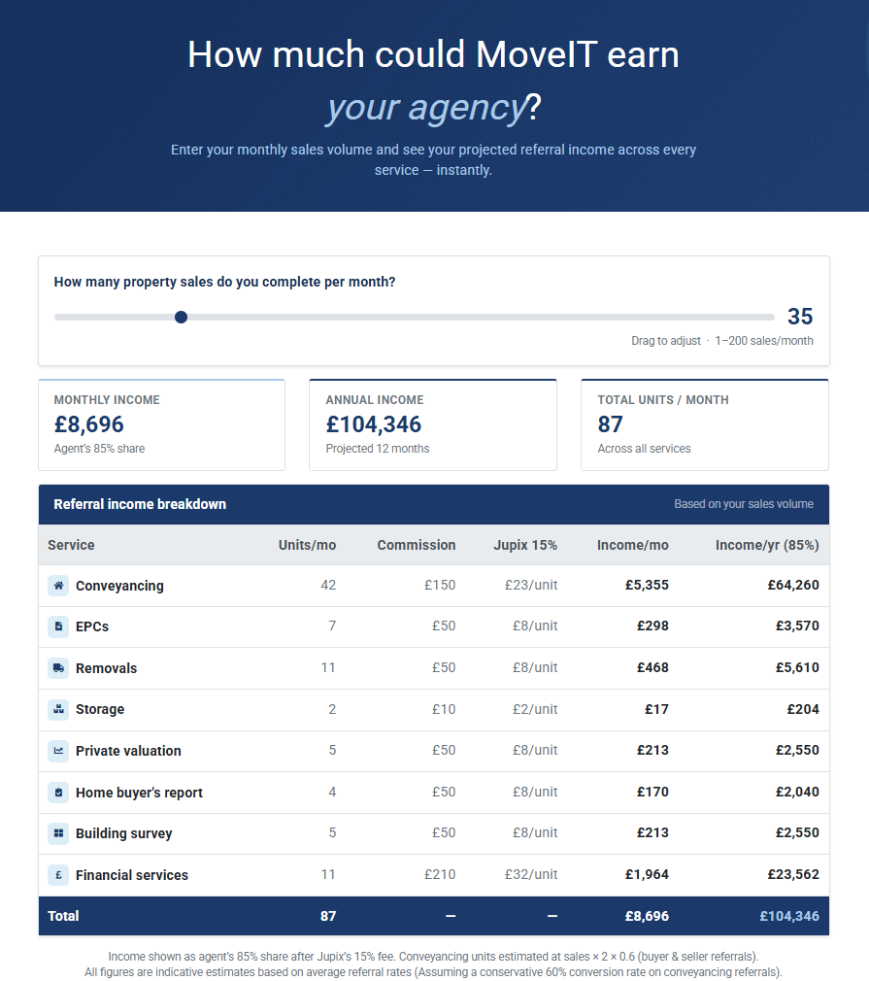Image resolution: width=869 pixels, height=981 pixels.
Task: Click the Home buyer's report clipboard icon
Action: pyautogui.click(x=58, y=793)
